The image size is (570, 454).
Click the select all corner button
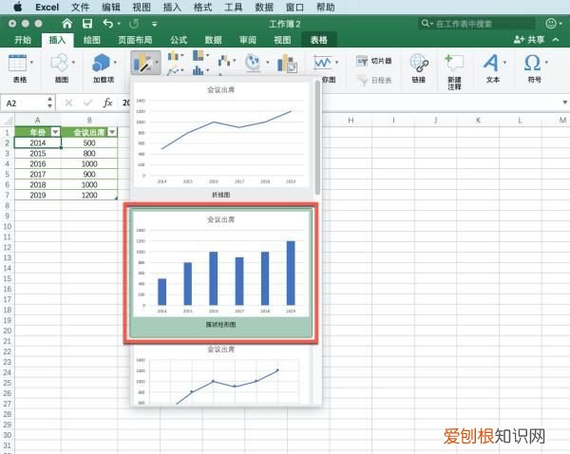[x=8, y=120]
